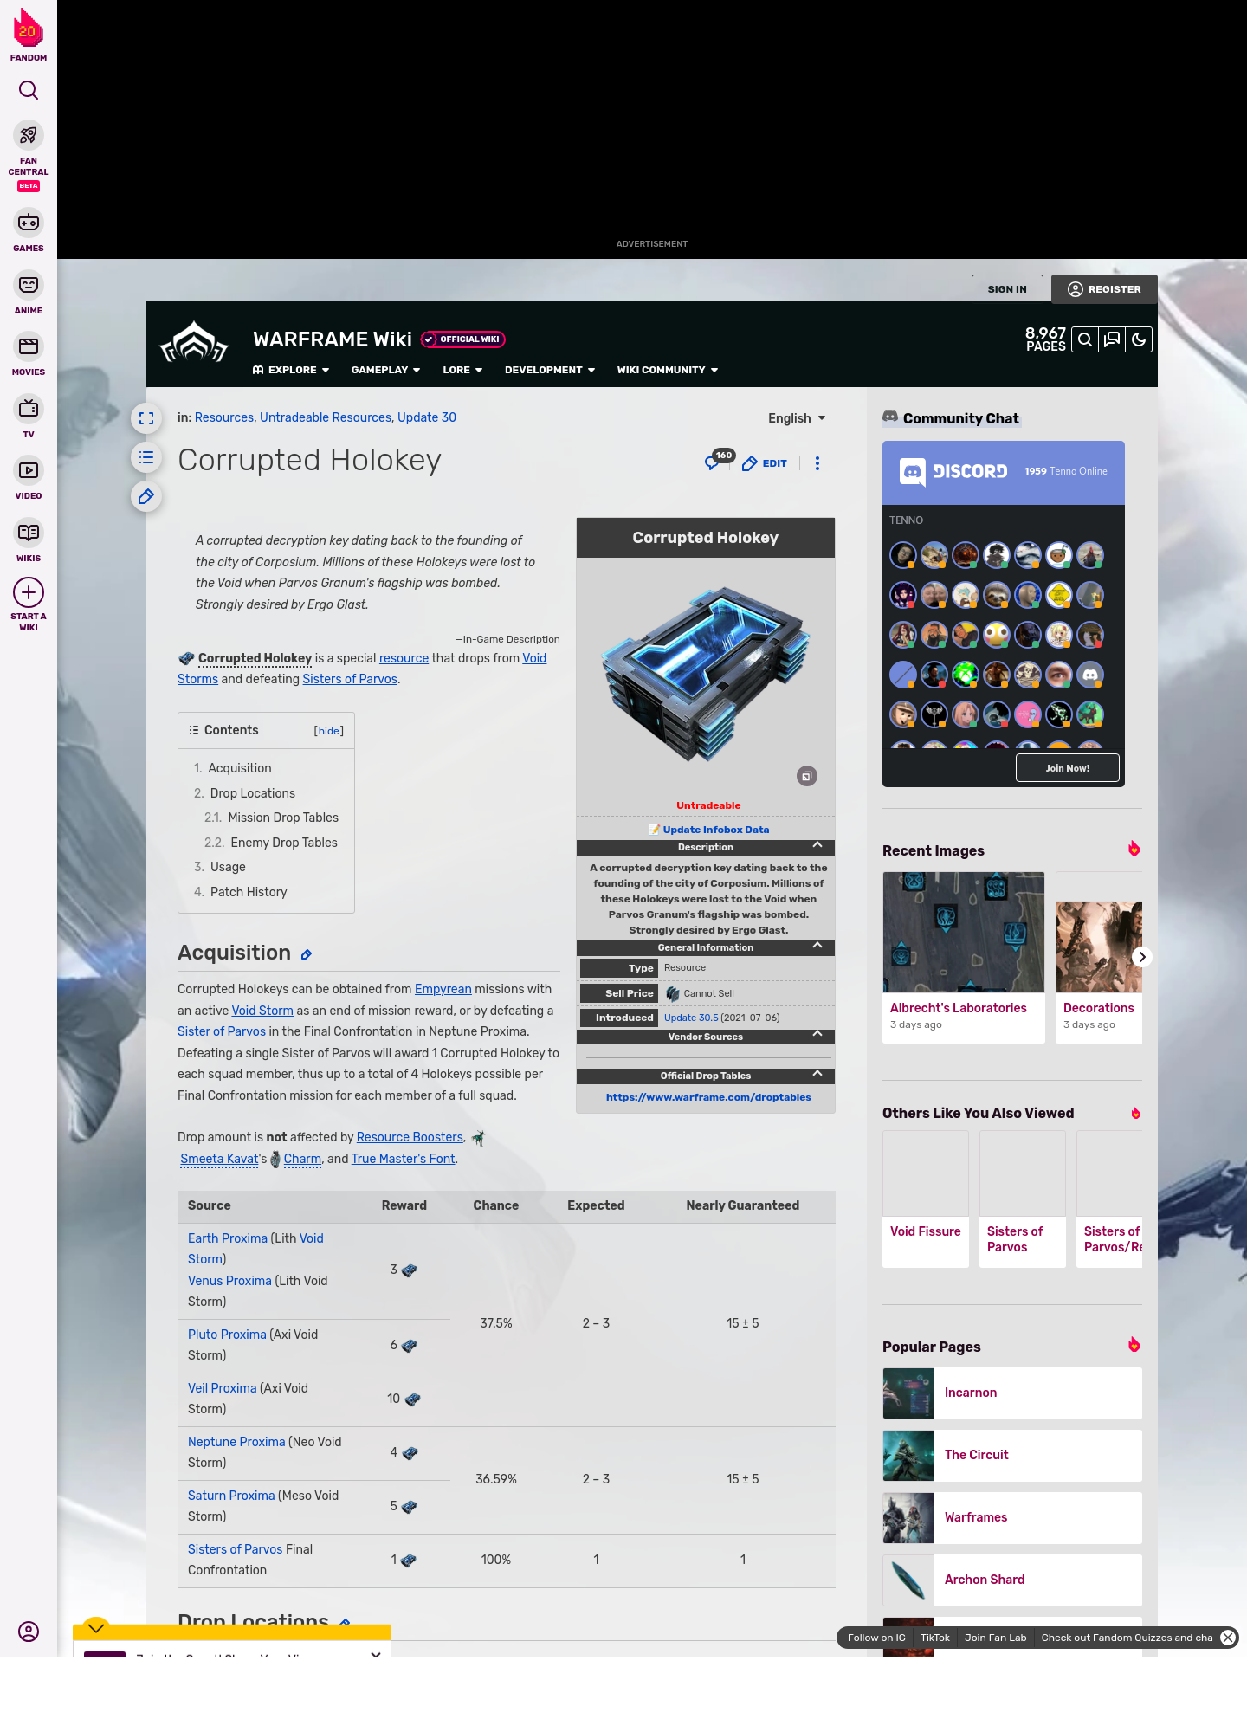Collapse the infobox Description section
The image size is (1247, 1732).
click(x=817, y=845)
